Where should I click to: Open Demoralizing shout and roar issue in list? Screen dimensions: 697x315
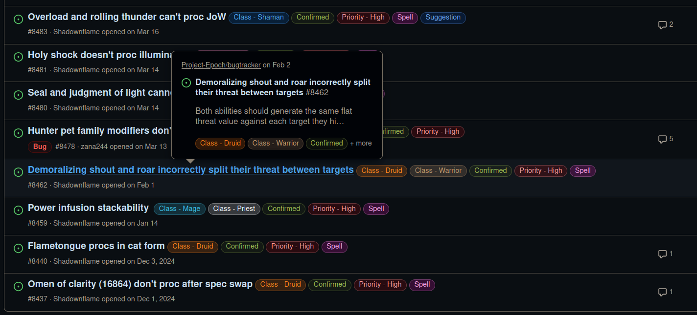tap(190, 170)
